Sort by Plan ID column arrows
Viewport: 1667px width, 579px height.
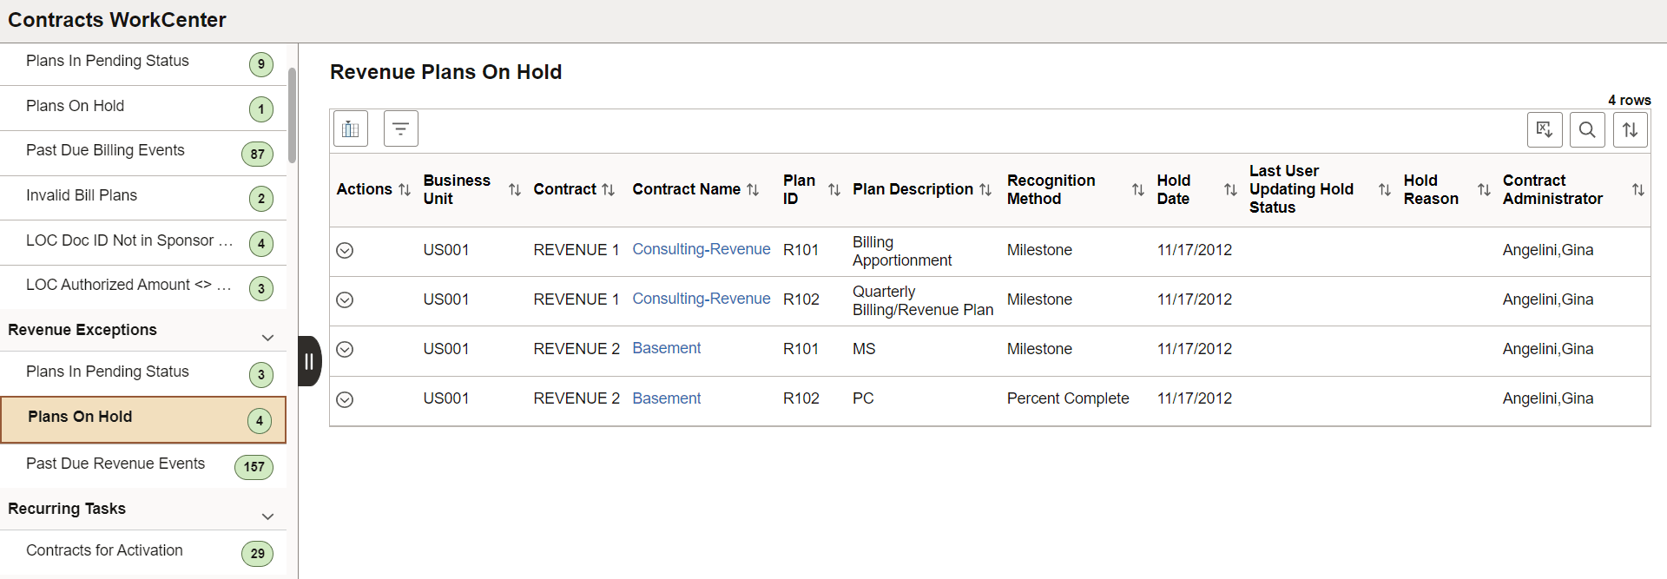tap(833, 190)
